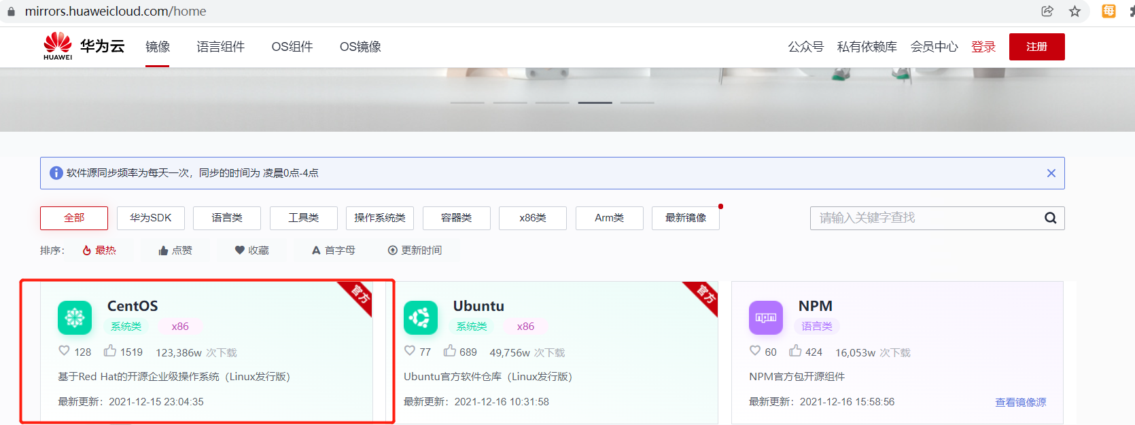Screen dimensions: 1135x425
Task: Click the banner carousel image
Action: (567, 99)
